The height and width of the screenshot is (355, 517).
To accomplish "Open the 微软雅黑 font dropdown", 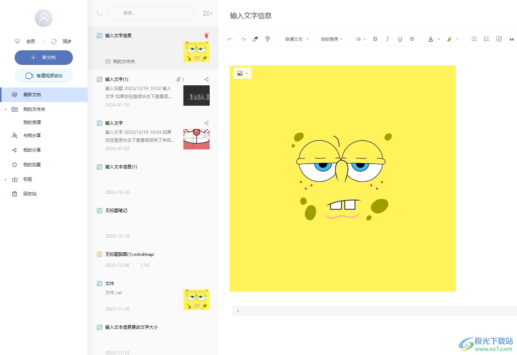I will point(332,39).
